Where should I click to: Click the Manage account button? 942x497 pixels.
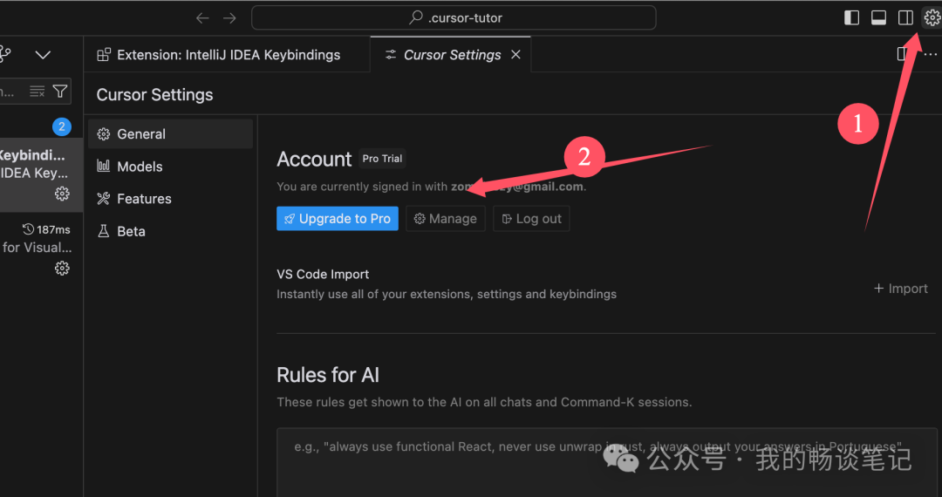(x=446, y=219)
